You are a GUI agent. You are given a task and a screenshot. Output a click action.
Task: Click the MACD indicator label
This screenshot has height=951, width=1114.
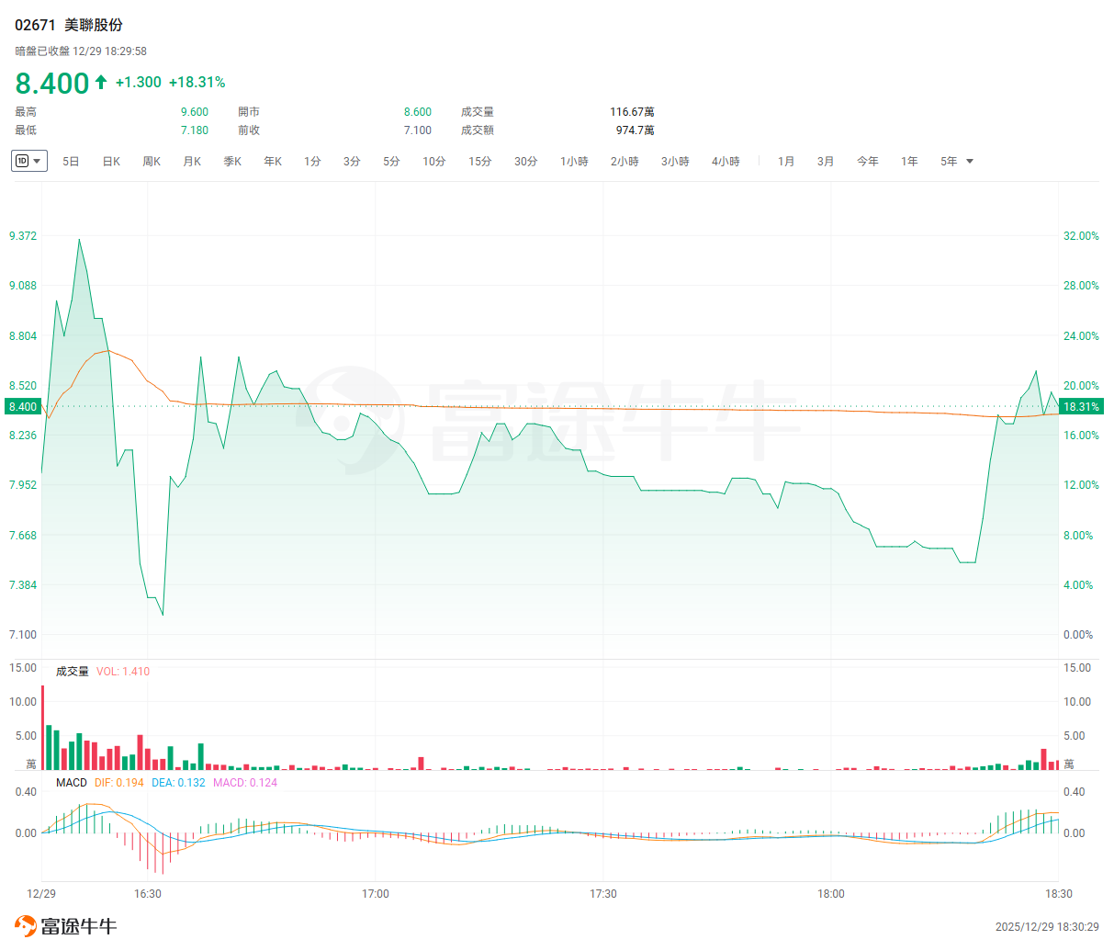71,783
